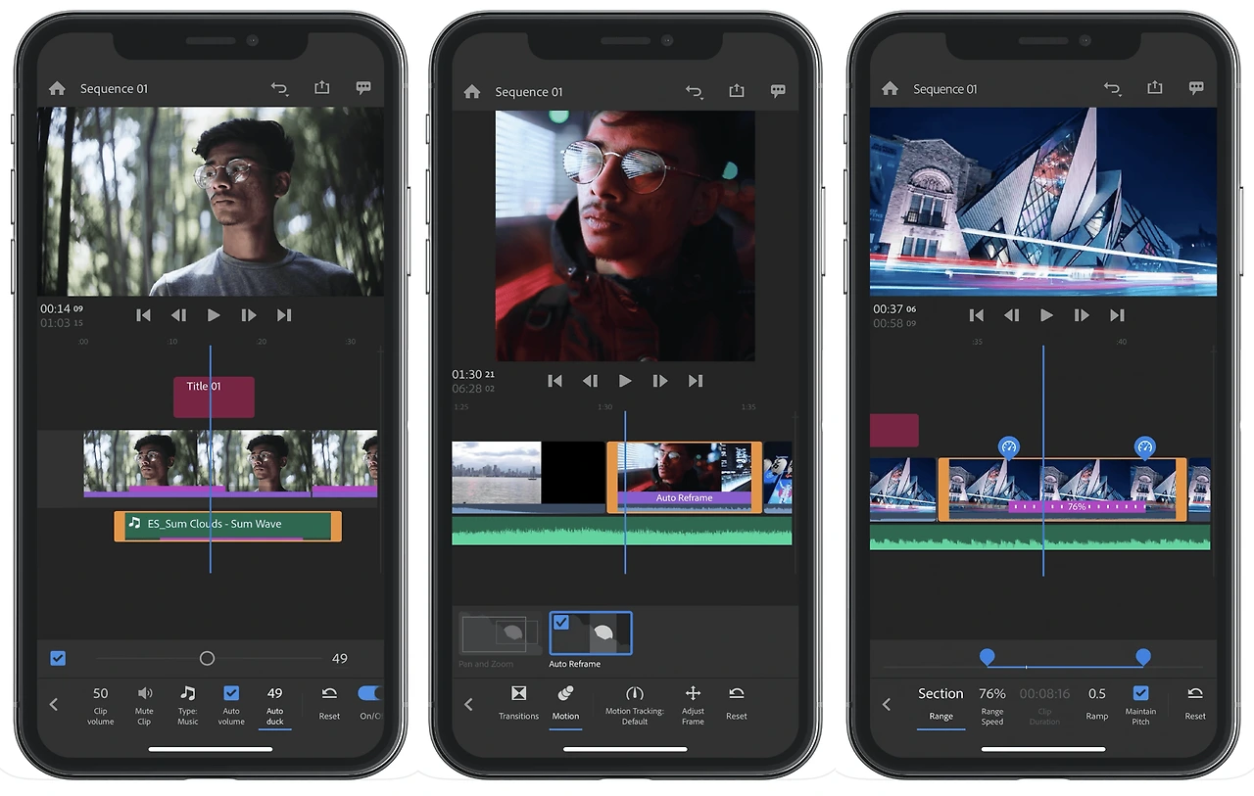1254x796 pixels.
Task: Choose the Pan and Zoom thumbnail
Action: (500, 633)
